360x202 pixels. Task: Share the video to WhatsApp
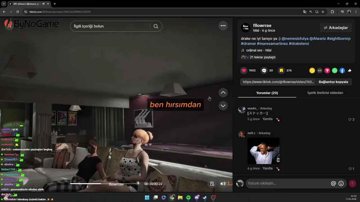[x=334, y=71]
